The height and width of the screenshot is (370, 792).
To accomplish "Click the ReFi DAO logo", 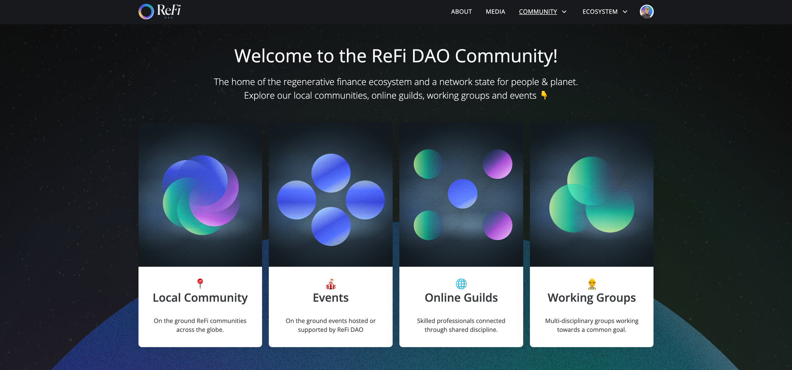I will pos(160,11).
